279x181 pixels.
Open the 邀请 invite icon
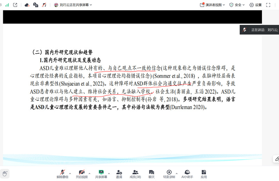point(119,174)
